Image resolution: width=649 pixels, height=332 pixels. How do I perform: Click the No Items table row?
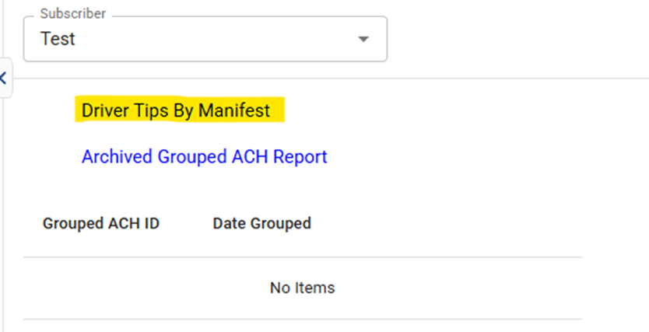302,288
